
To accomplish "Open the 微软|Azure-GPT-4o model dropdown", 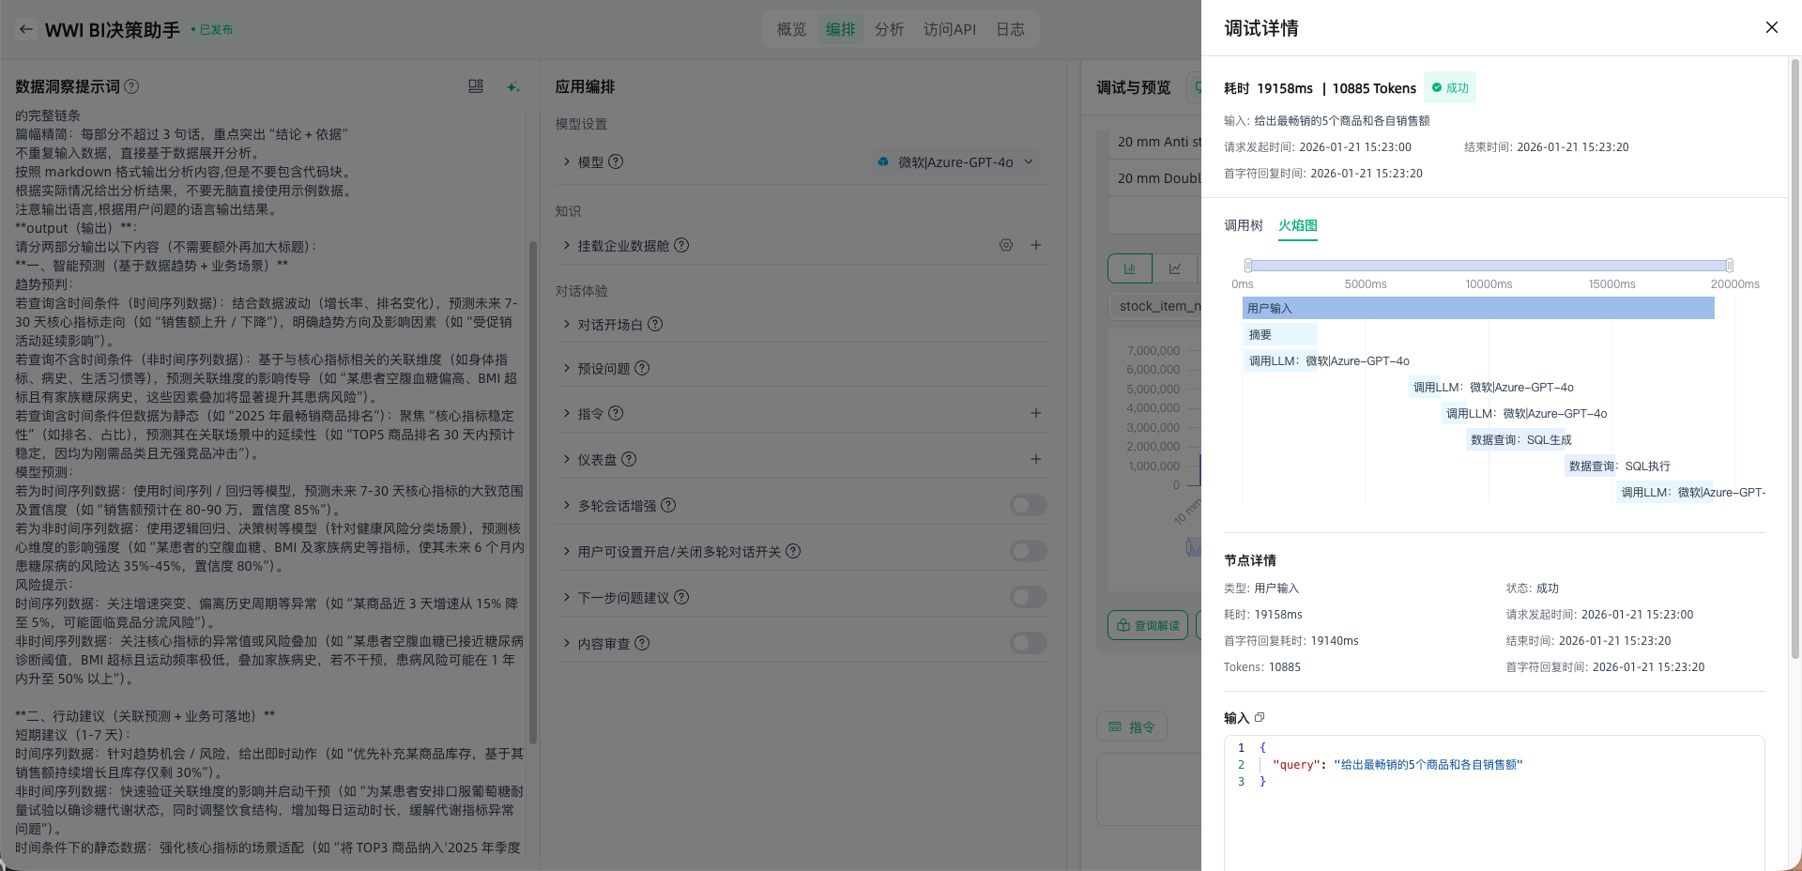I will click(x=955, y=161).
